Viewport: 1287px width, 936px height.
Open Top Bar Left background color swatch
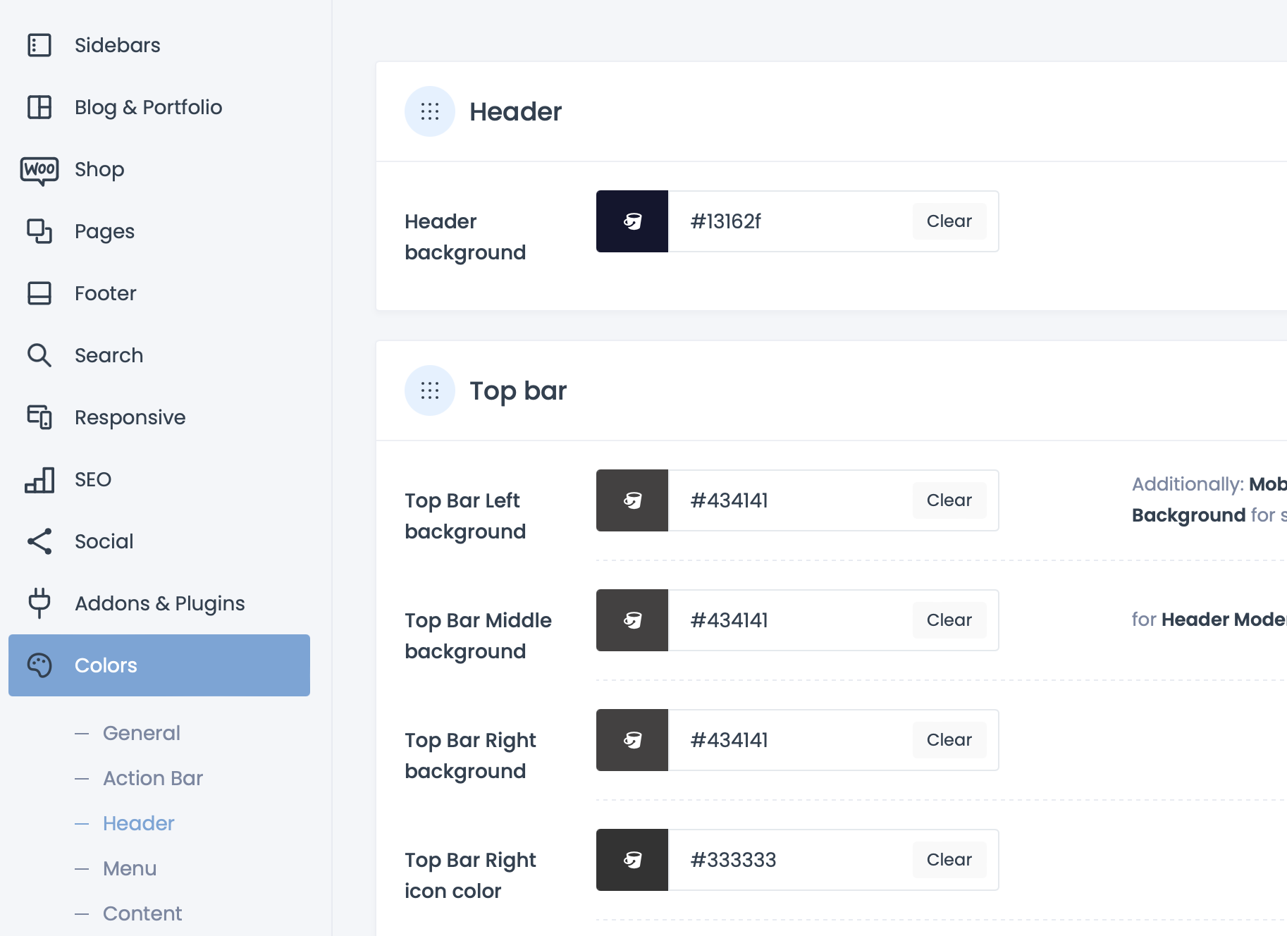click(x=632, y=500)
